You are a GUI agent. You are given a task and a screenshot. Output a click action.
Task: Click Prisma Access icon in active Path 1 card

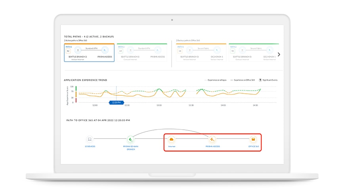pos(105,50)
